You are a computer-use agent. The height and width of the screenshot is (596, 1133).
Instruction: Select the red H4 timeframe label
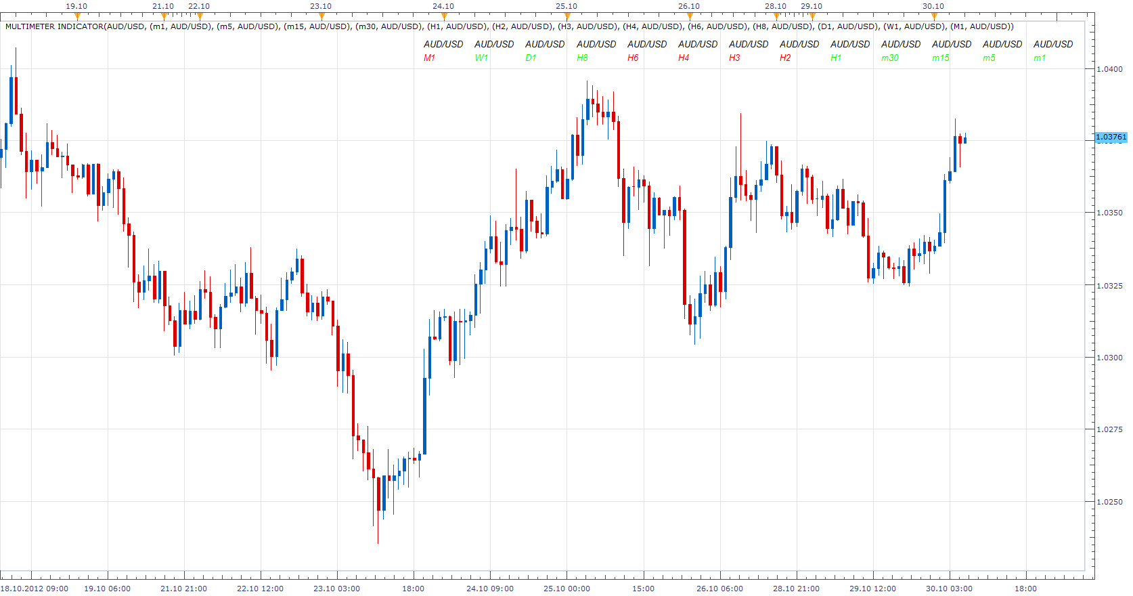pos(684,58)
